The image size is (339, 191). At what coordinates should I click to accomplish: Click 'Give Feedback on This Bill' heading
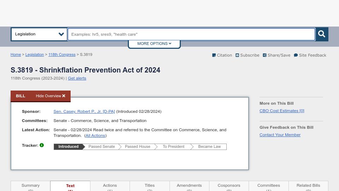286,127
